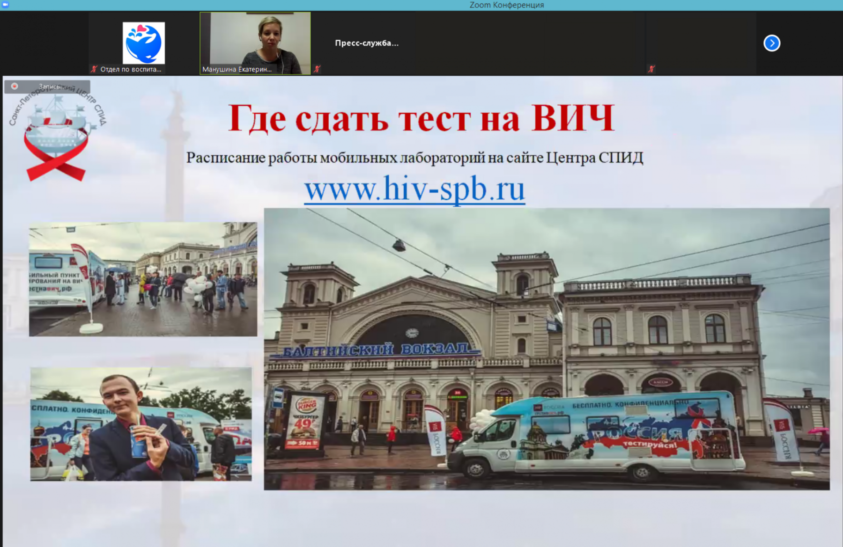Click the red ribbon AIDS Center logo
The height and width of the screenshot is (547, 843).
pos(56,136)
